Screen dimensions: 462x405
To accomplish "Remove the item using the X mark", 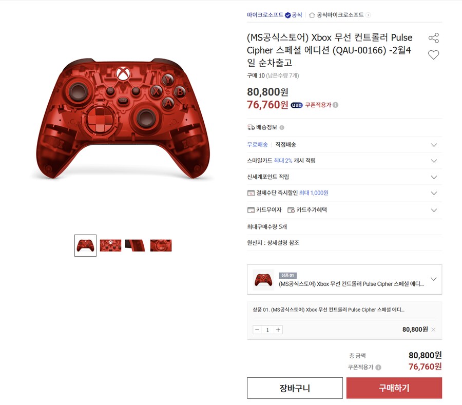I will [433, 330].
